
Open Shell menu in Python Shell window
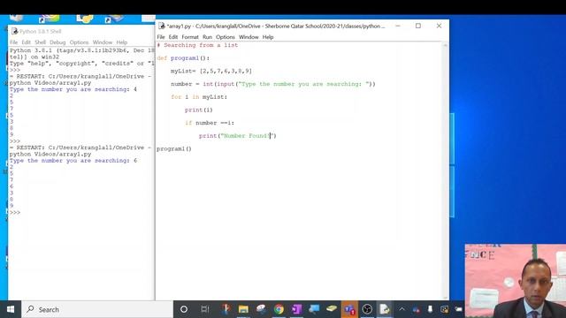point(40,42)
